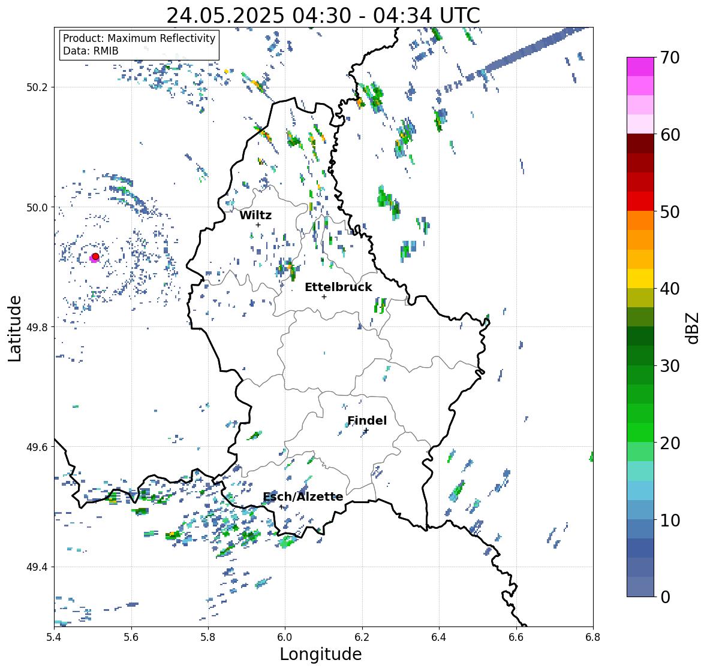Click the 5.6 longitude tick label
The image size is (707, 669).
pos(131,637)
